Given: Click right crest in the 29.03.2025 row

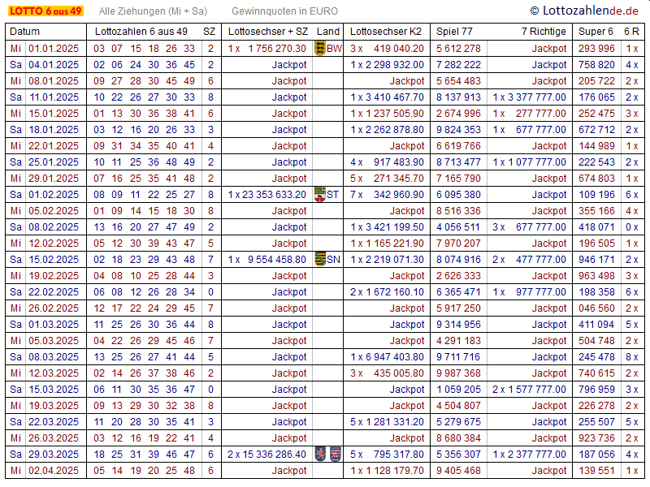Looking at the screenshot, I should click(x=335, y=455).
